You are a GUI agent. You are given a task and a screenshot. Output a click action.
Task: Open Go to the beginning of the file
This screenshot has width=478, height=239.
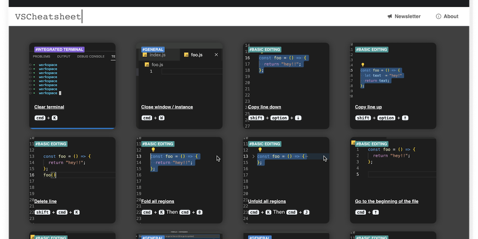tap(387, 202)
